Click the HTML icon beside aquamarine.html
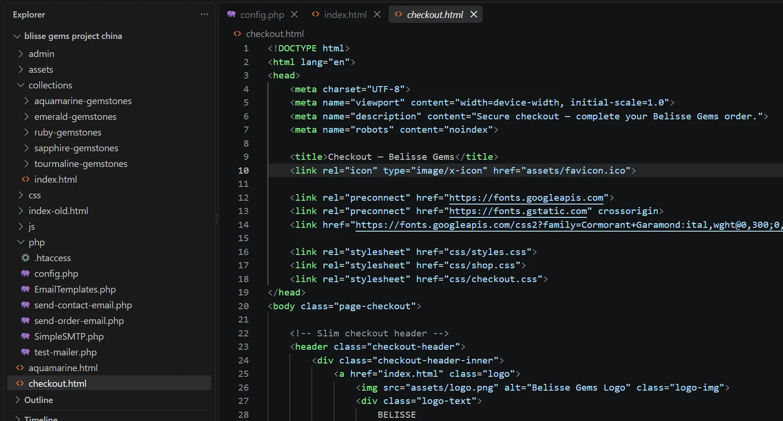 coord(20,368)
